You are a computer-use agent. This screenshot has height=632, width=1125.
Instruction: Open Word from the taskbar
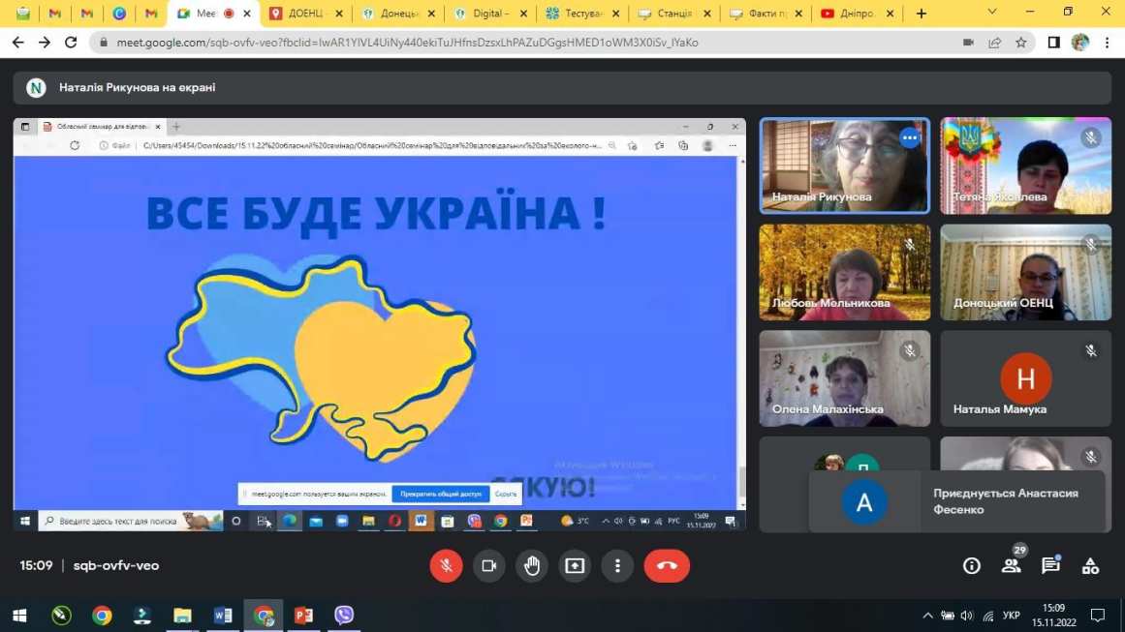pos(223,616)
